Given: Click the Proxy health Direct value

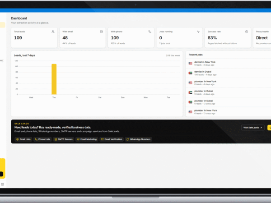Looking at the screenshot, I should [262, 38].
